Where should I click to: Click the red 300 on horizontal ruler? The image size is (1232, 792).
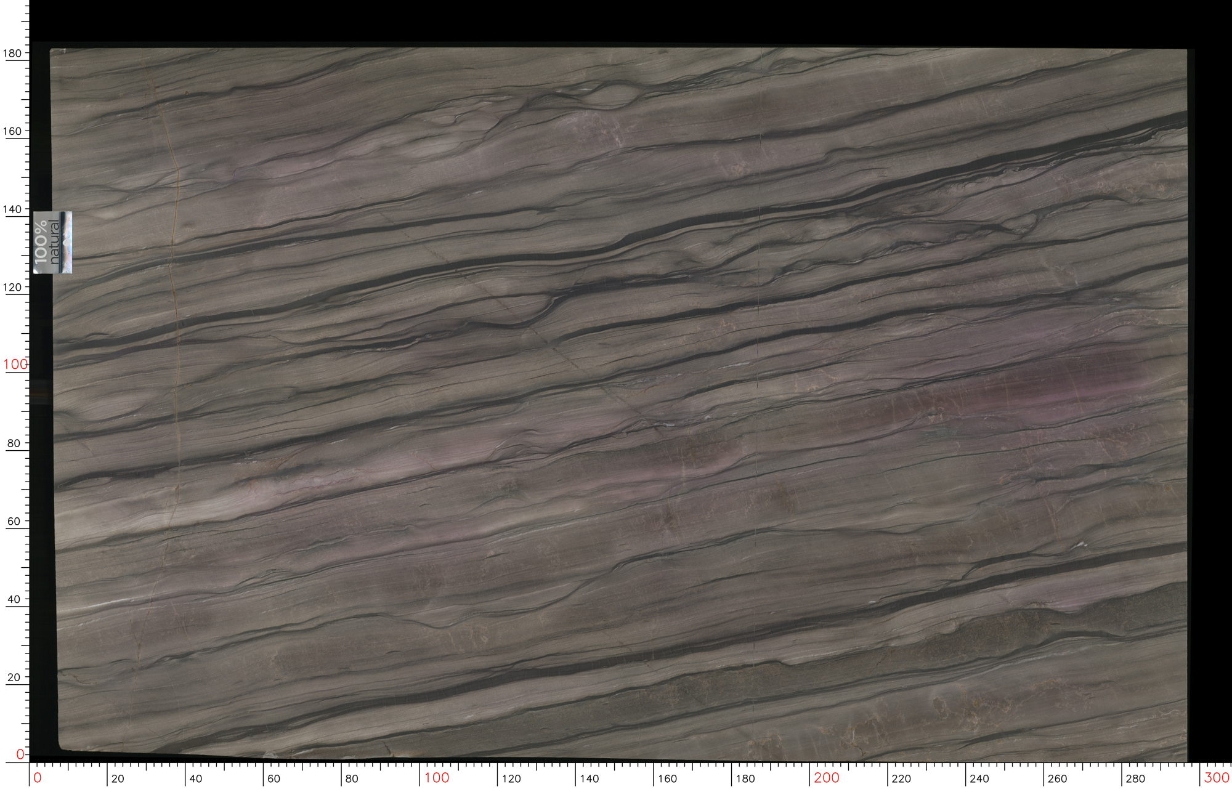pyautogui.click(x=1217, y=778)
